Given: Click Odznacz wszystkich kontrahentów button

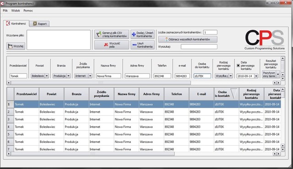Looking at the screenshot, I should [188, 39].
